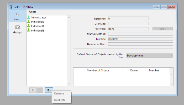The height and width of the screenshot is (105, 184).
Task: Select the Individual2 user
Action: [x=38, y=26]
